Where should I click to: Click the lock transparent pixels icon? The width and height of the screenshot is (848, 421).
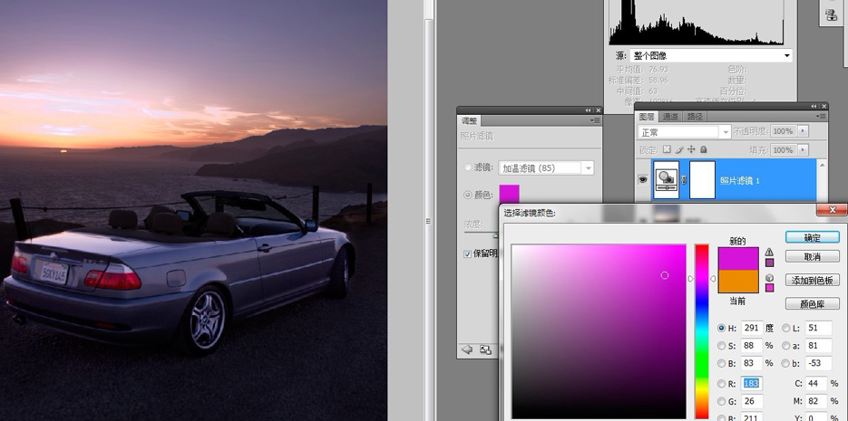click(667, 149)
